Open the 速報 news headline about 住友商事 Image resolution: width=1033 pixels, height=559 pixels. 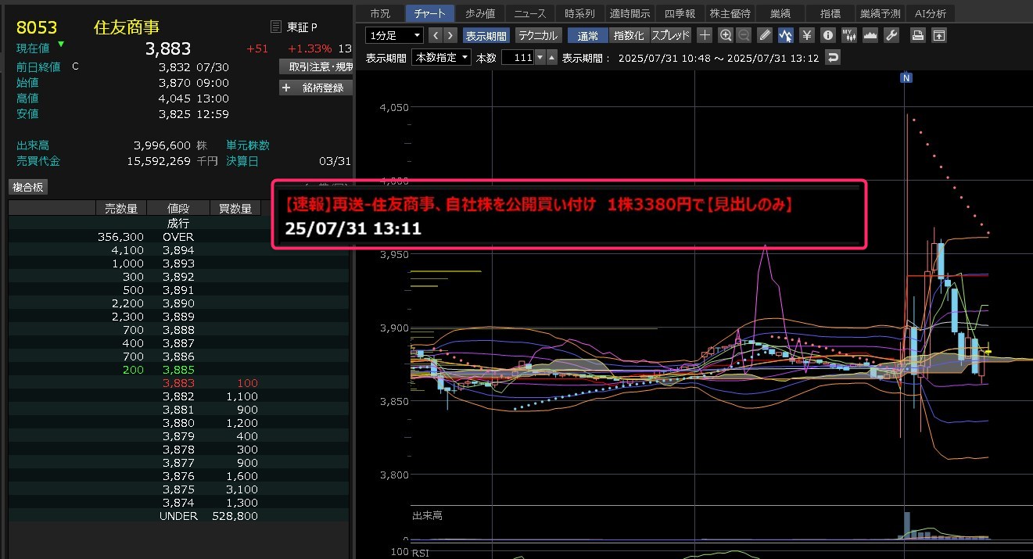pos(538,205)
